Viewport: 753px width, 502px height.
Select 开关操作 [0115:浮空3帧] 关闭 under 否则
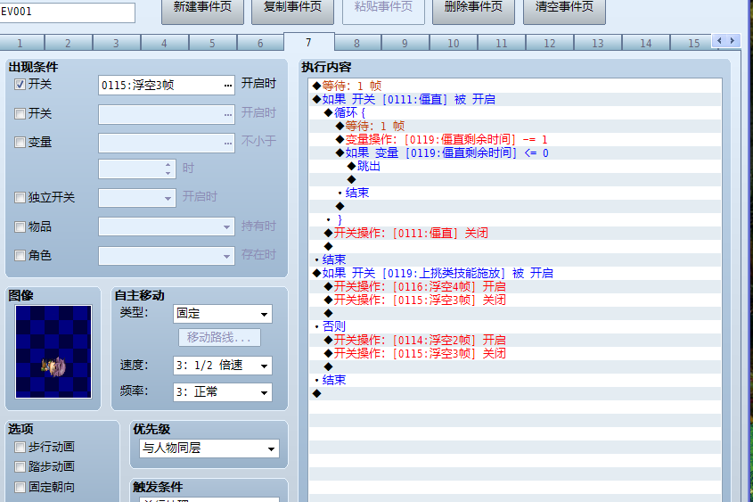[x=515, y=354]
